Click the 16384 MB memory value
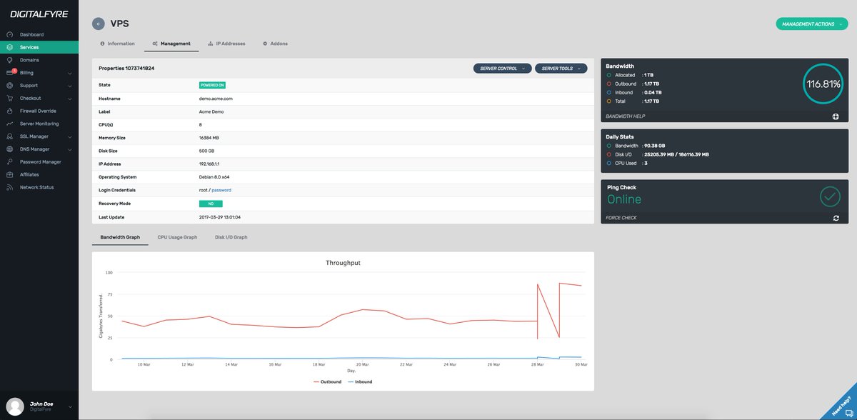Viewport: 857px width, 420px height. [209, 138]
